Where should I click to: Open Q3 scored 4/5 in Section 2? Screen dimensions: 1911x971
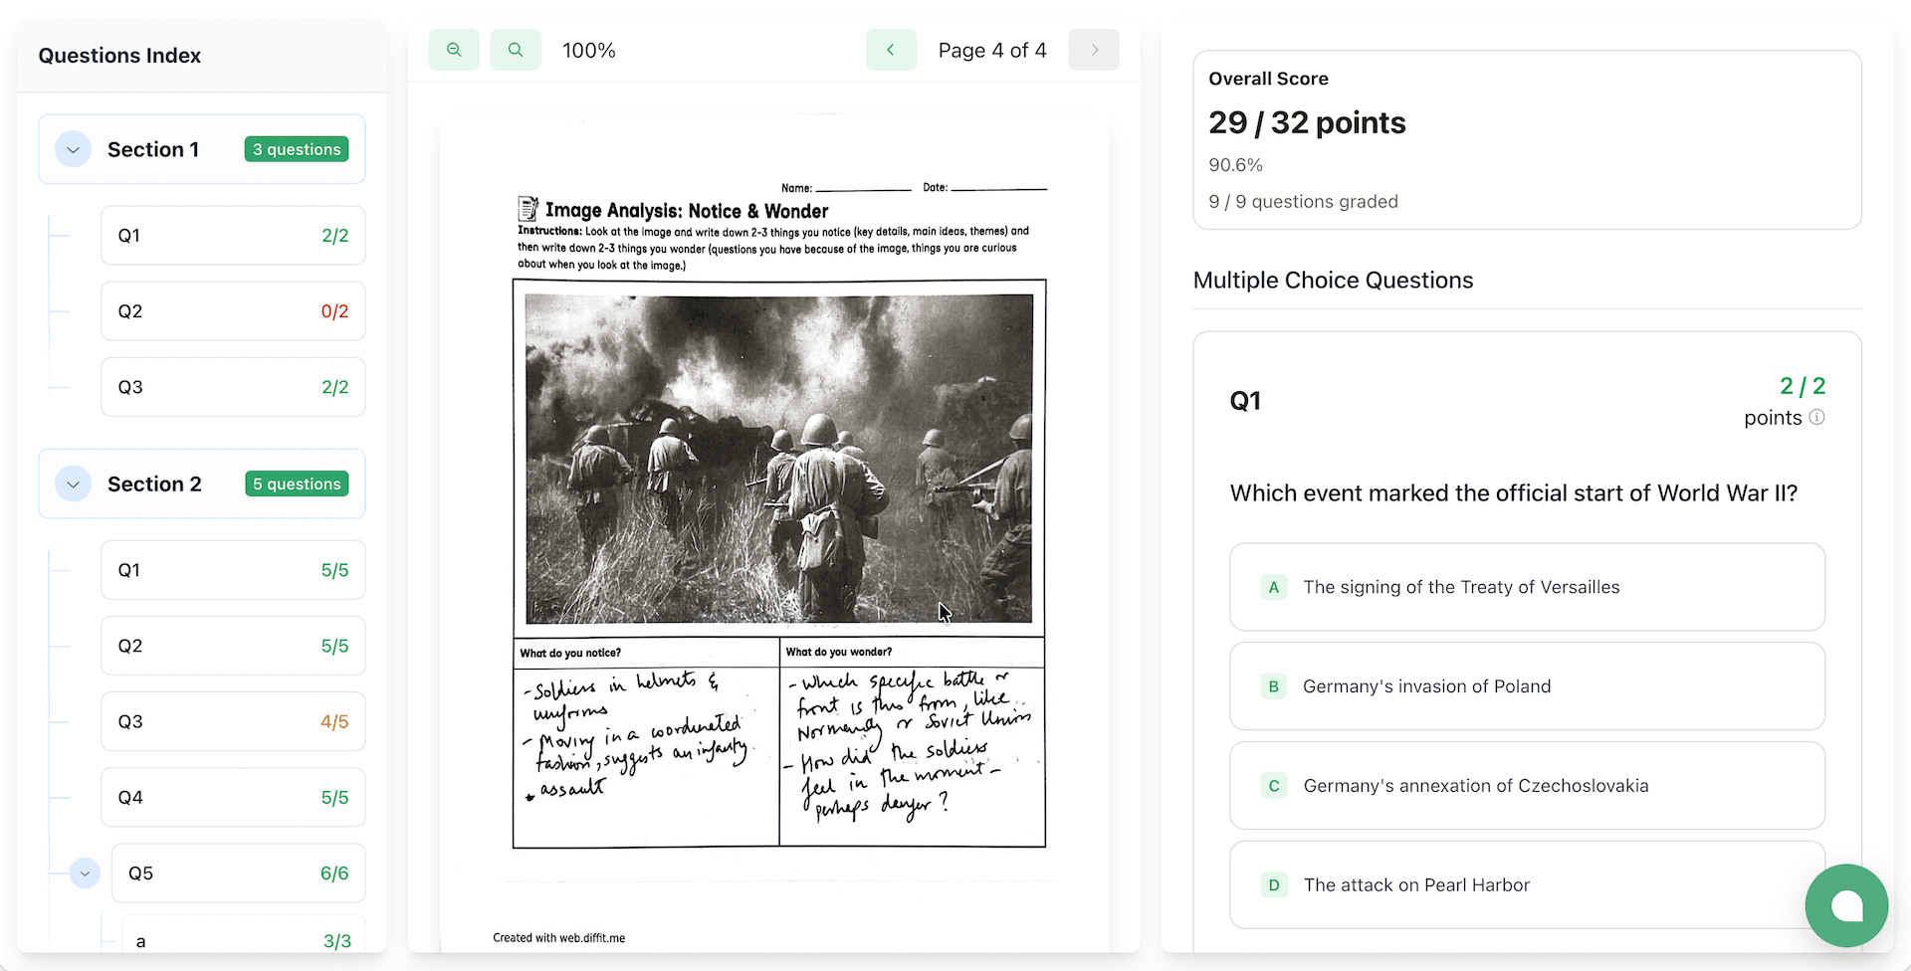coord(232,721)
